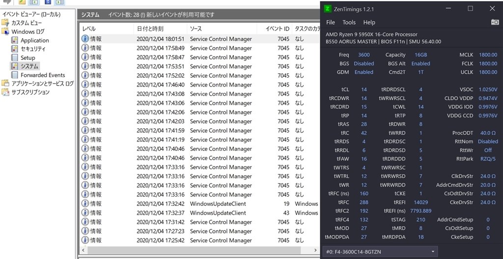Click info icon of the 18:01:51 event
This screenshot has height=259, width=503.
tap(85, 38)
